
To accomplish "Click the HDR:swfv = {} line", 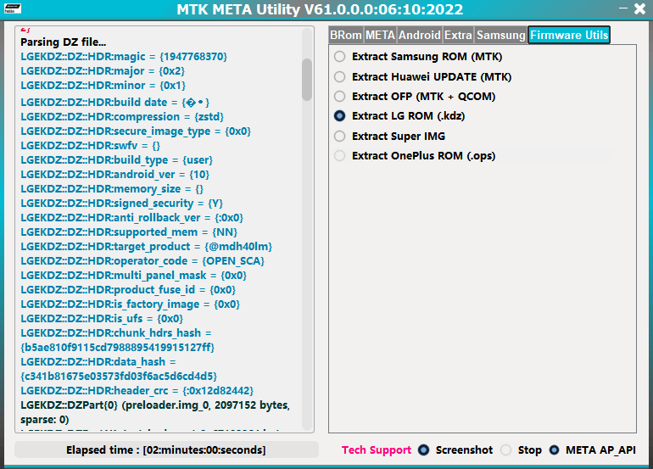I will pyautogui.click(x=91, y=146).
